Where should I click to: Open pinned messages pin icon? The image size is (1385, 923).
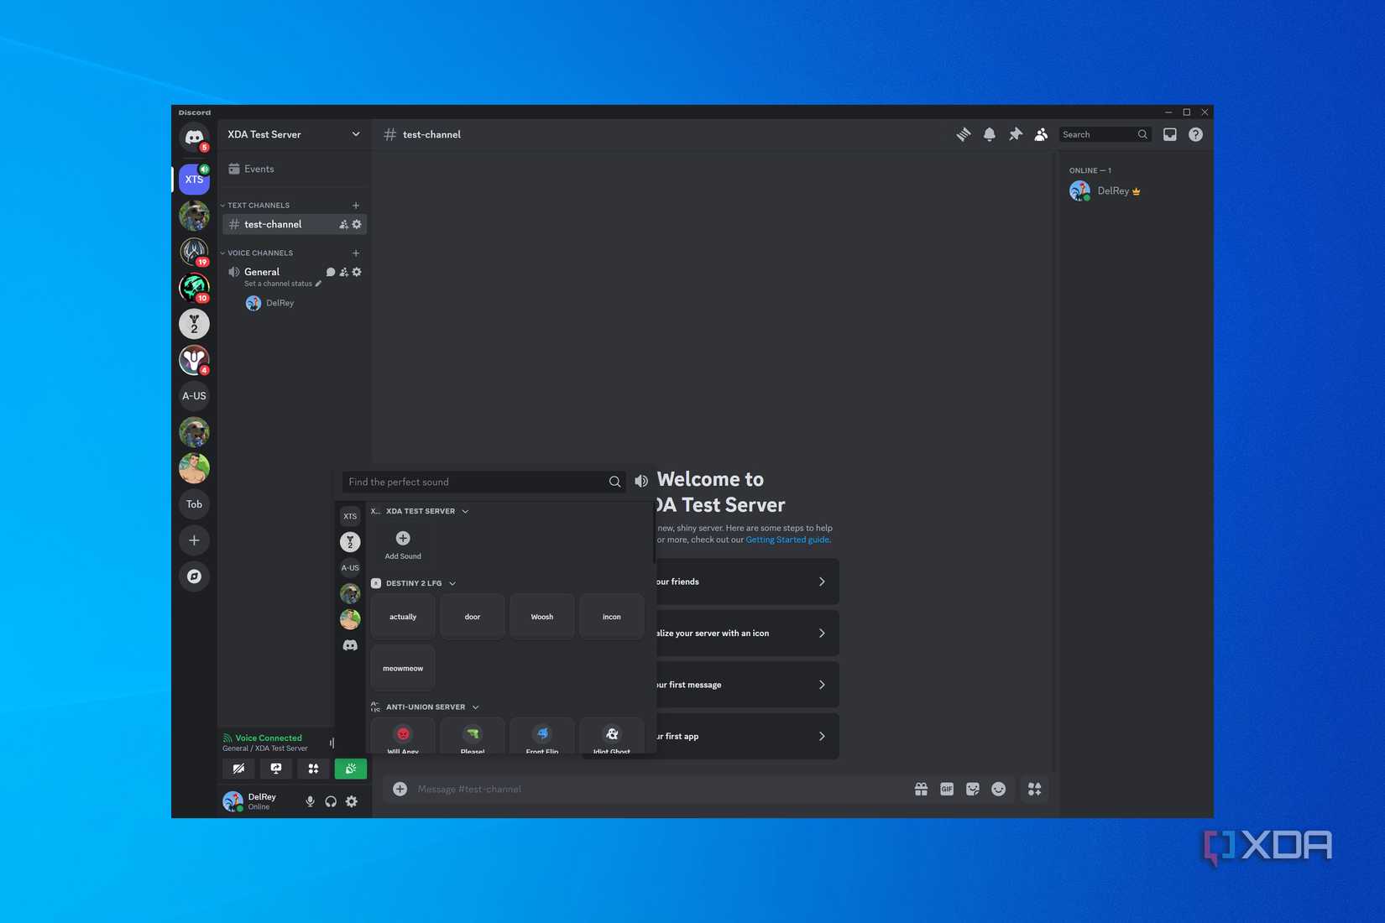pyautogui.click(x=1015, y=134)
